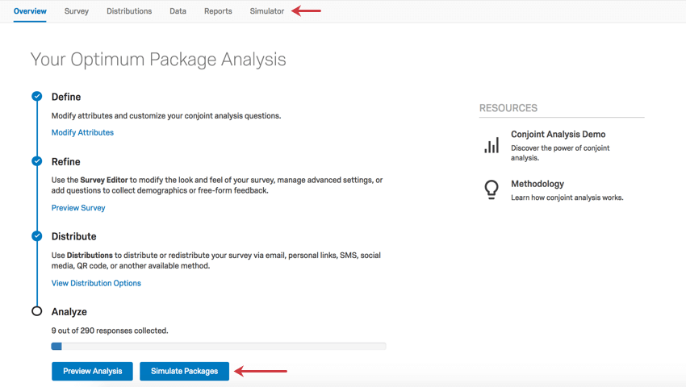Select the Reports tab

pos(218,11)
